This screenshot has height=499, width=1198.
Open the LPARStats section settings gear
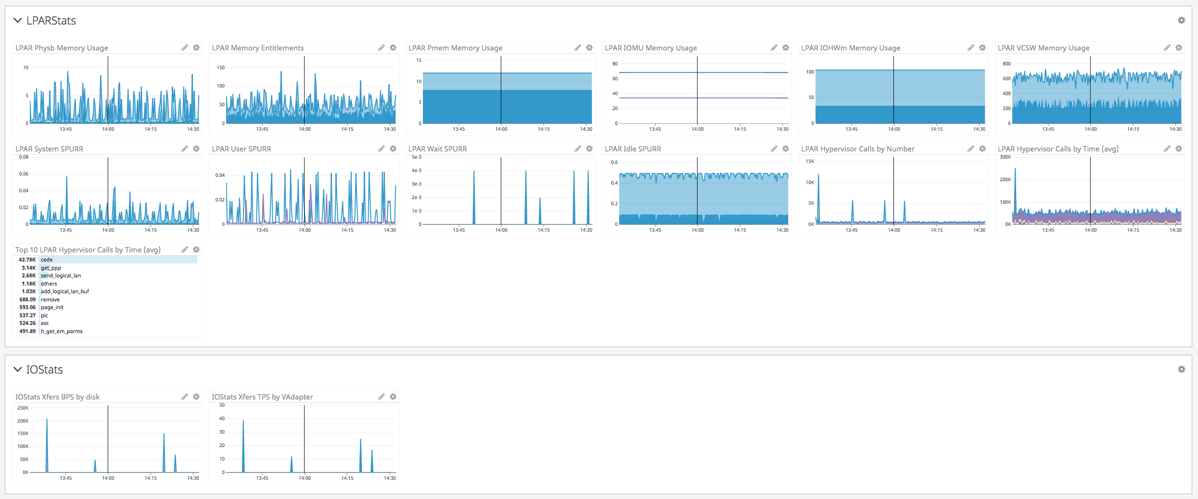[x=1182, y=20]
